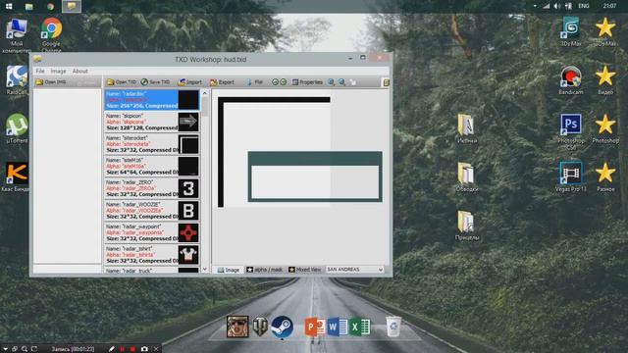Open the Видео star folder icon
Screen dimensions: 628x353
pyautogui.click(x=605, y=80)
